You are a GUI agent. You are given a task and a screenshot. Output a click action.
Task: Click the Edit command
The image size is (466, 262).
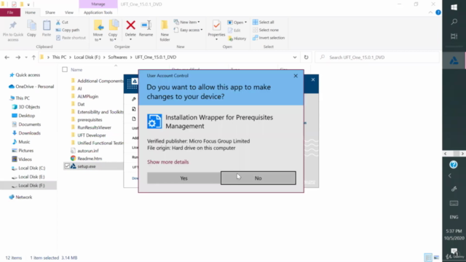click(234, 31)
